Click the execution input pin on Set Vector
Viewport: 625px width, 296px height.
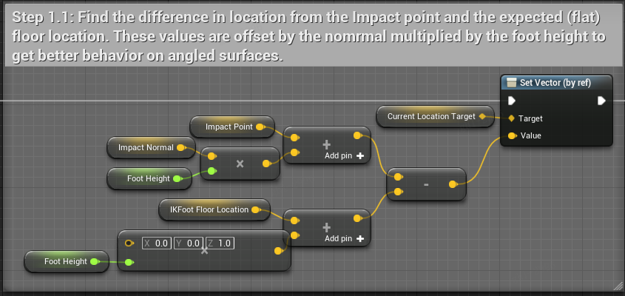point(511,101)
